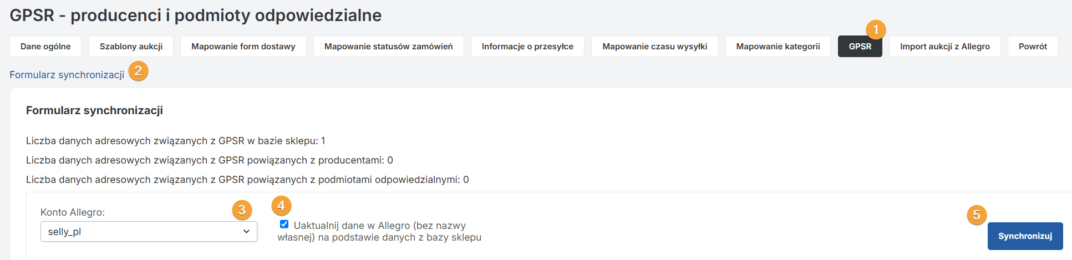Click the orange number 4 marker
Image resolution: width=1072 pixels, height=260 pixels.
point(281,206)
